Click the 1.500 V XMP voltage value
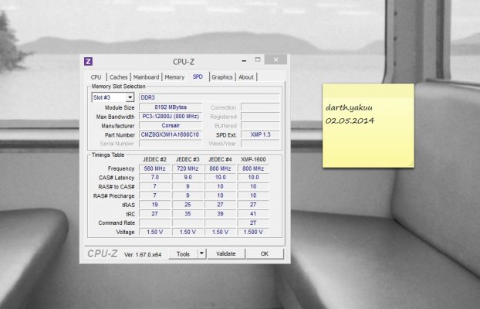The height and width of the screenshot is (309, 480). (x=253, y=232)
